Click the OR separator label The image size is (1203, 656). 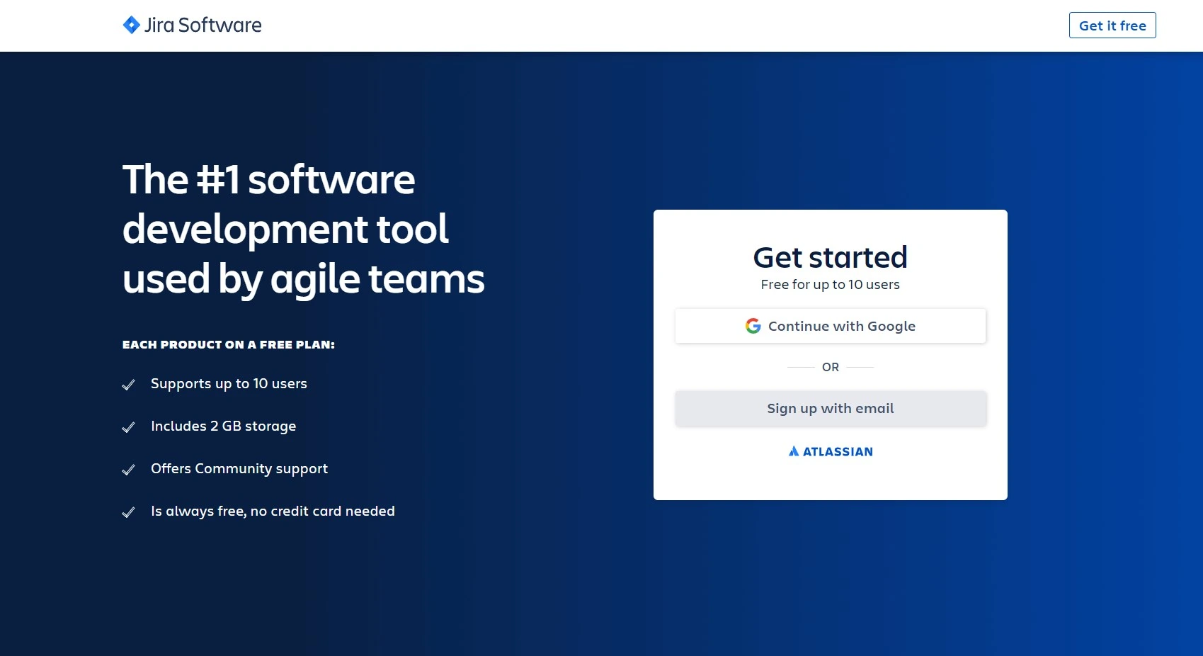(831, 367)
